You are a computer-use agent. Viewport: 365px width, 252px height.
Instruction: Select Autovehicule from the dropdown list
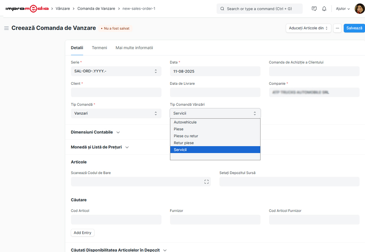click(x=185, y=122)
